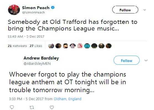Open the Oldham, England location link
The width and height of the screenshot is (154, 110).
point(67,99)
